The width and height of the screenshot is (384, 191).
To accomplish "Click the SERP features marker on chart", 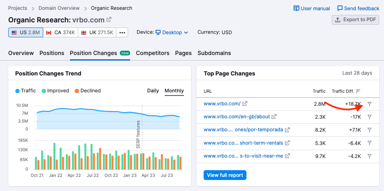I will click(138, 134).
